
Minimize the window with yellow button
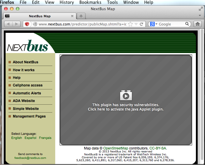click(x=12, y=9)
